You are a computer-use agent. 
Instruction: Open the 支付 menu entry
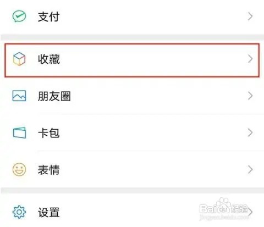click(x=132, y=16)
